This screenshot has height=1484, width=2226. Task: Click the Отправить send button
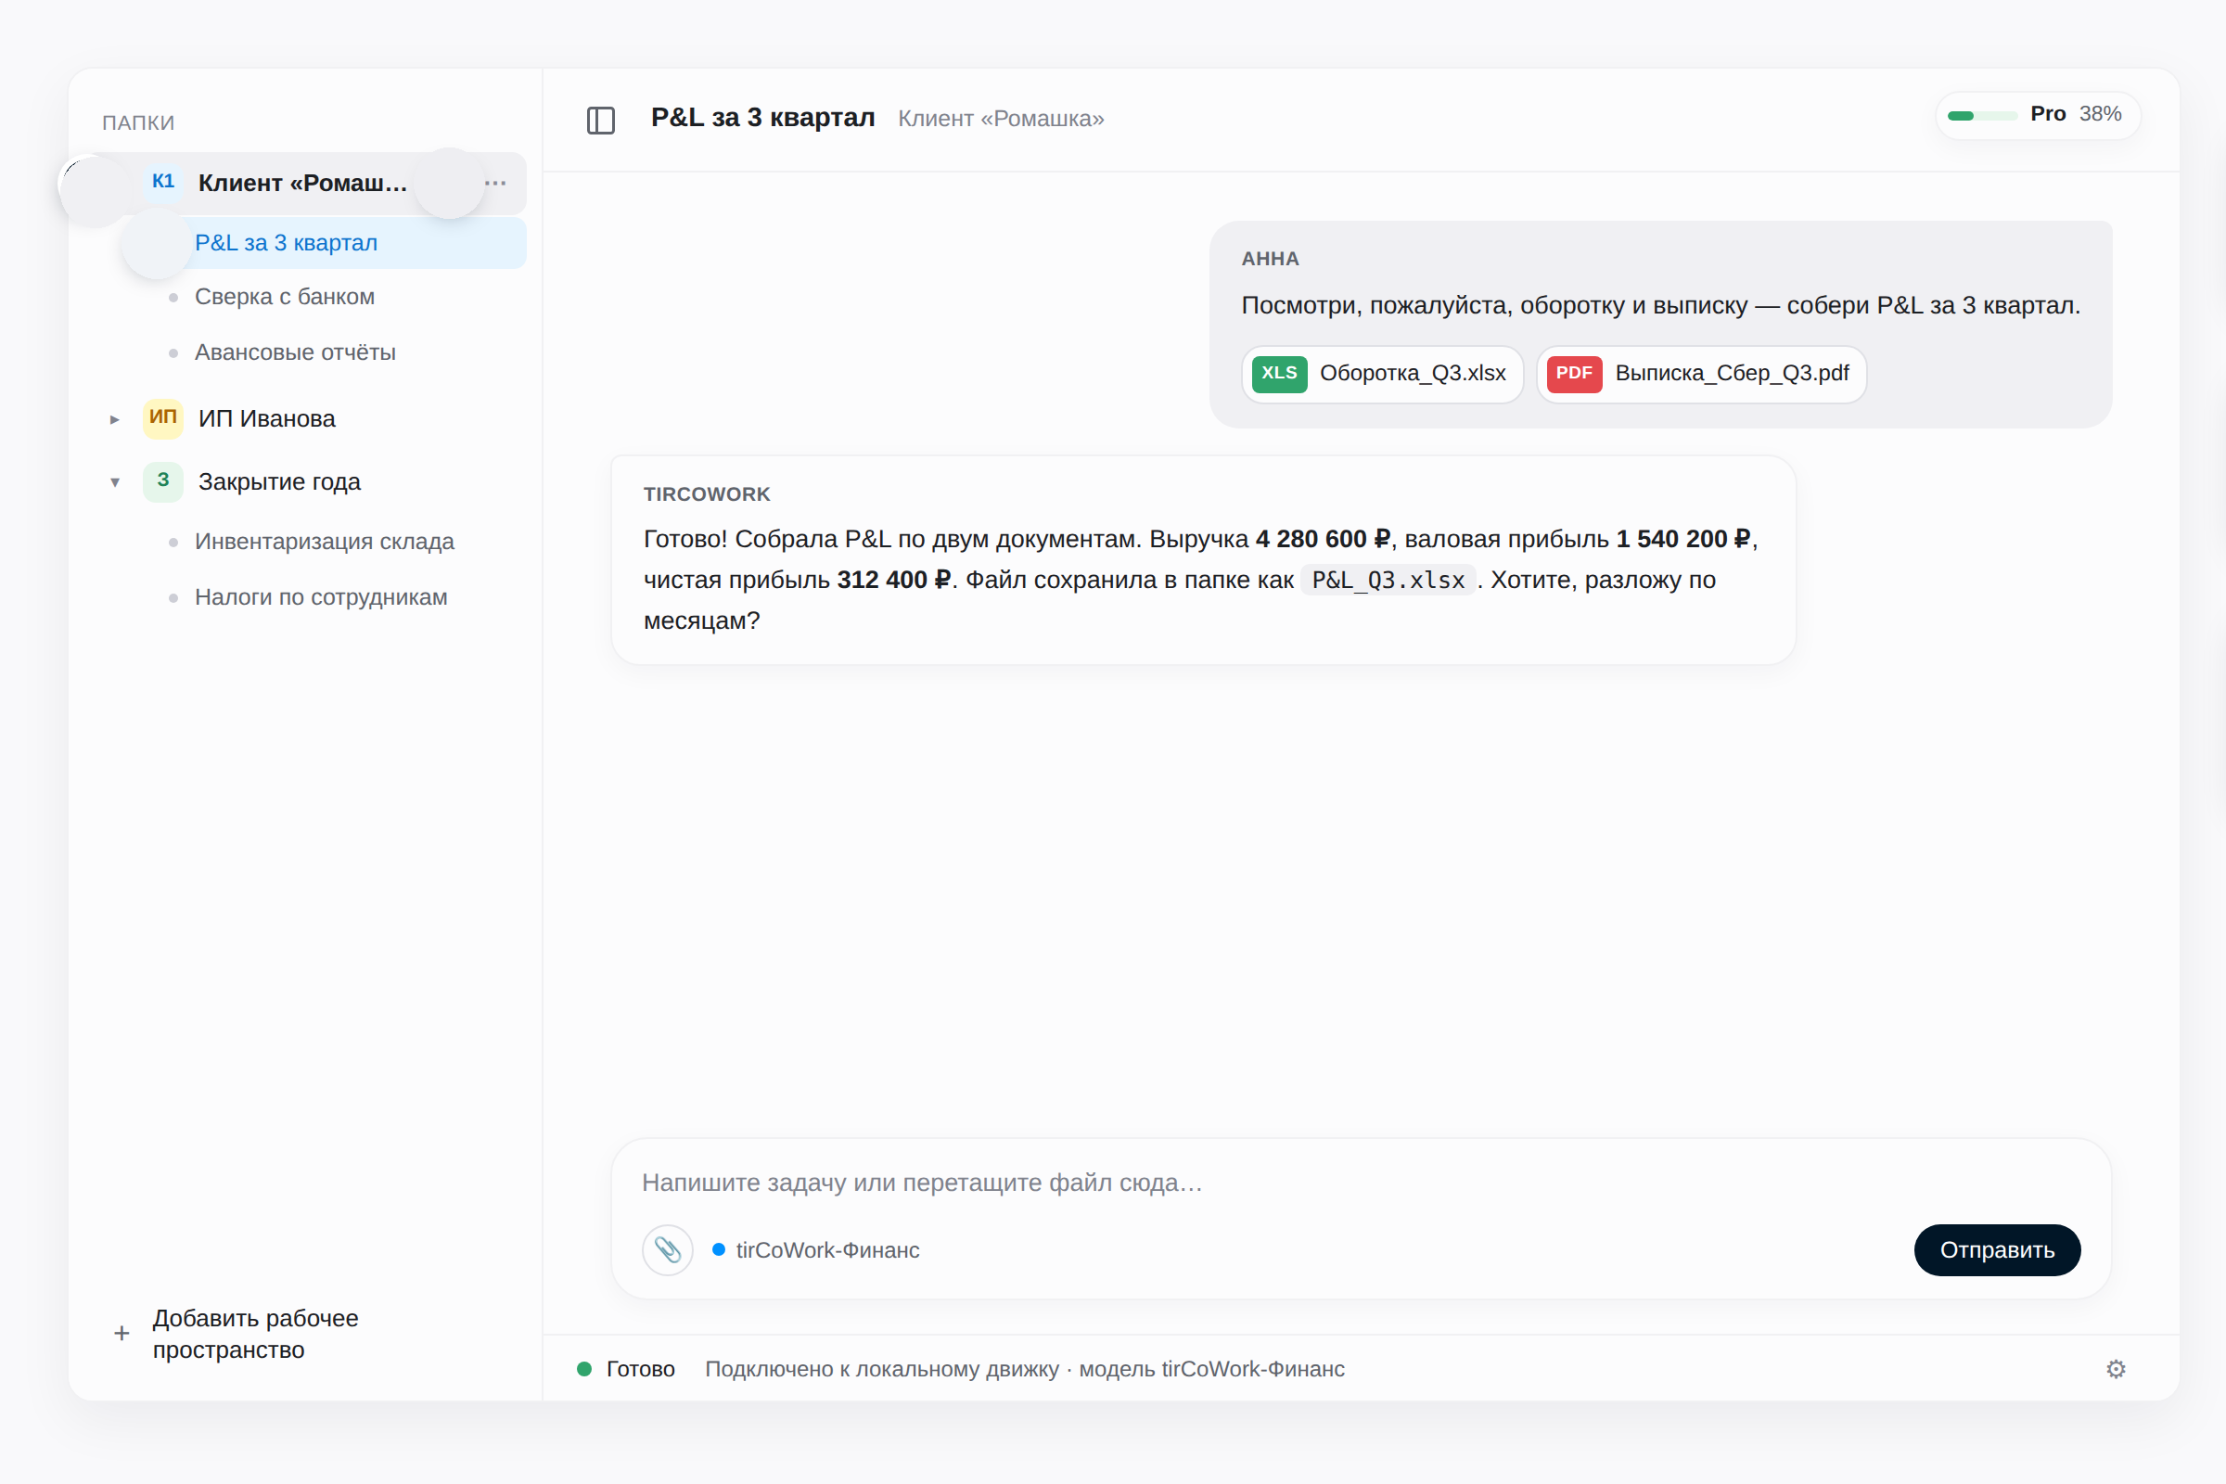pyautogui.click(x=1997, y=1249)
